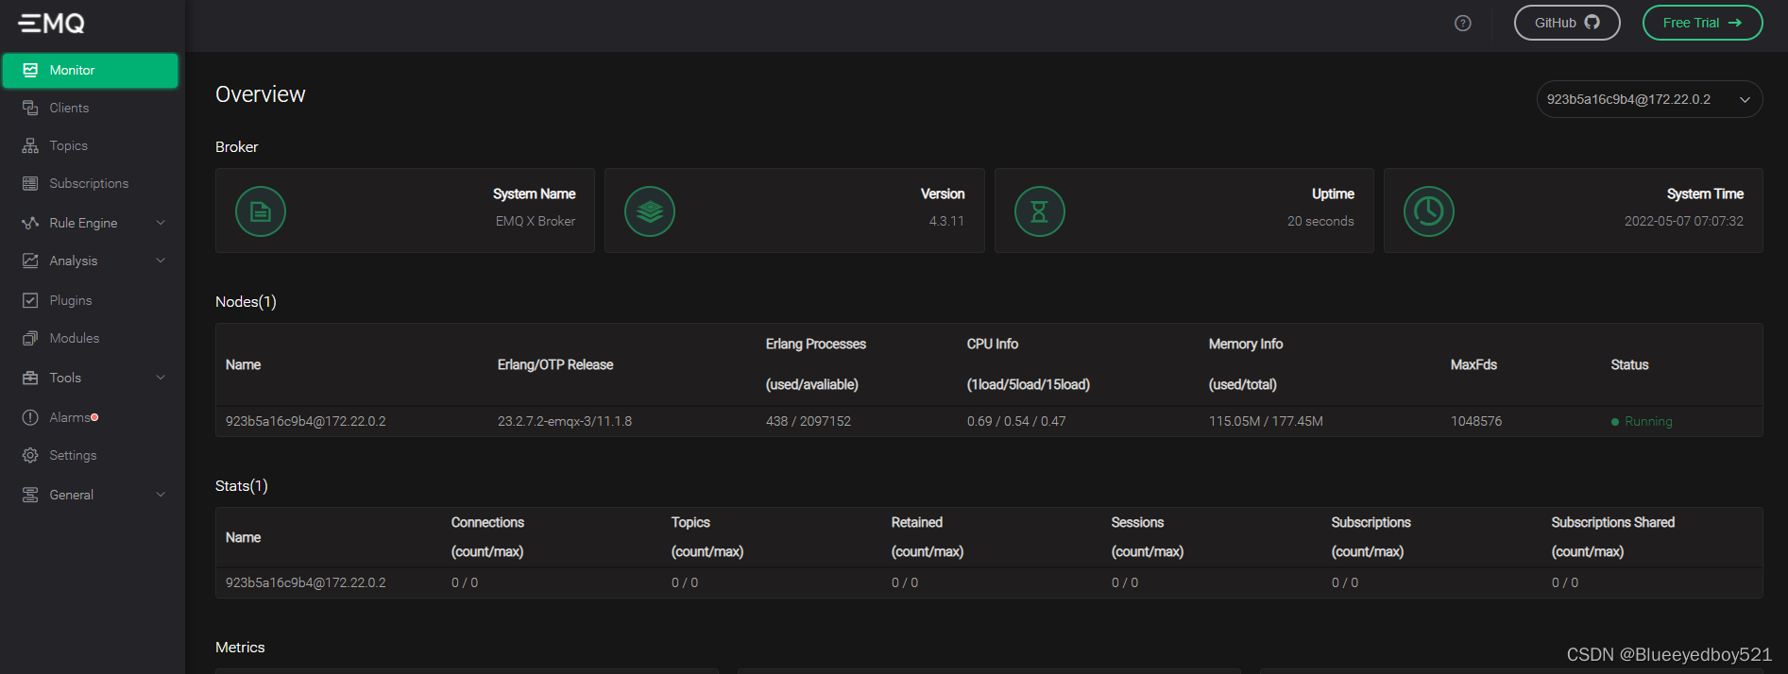
Task: Click the version value 4.3.11
Action: (946, 221)
